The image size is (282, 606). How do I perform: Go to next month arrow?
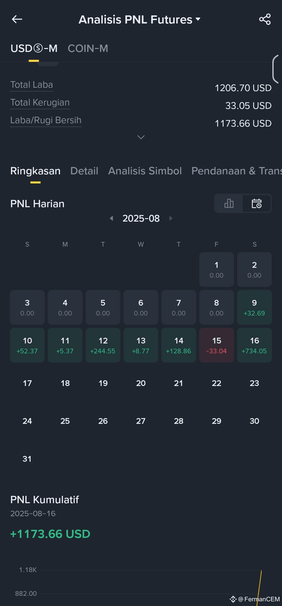click(171, 218)
